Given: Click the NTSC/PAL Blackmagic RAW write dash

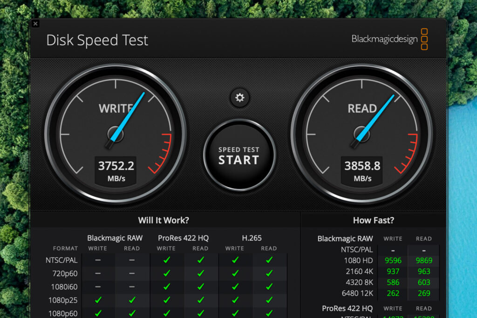Looking at the screenshot, I should [98, 260].
